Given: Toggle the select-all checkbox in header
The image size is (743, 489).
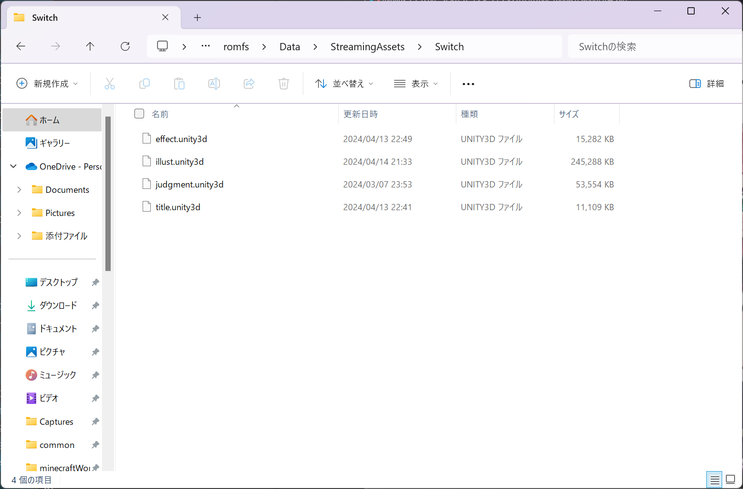Looking at the screenshot, I should [x=139, y=114].
